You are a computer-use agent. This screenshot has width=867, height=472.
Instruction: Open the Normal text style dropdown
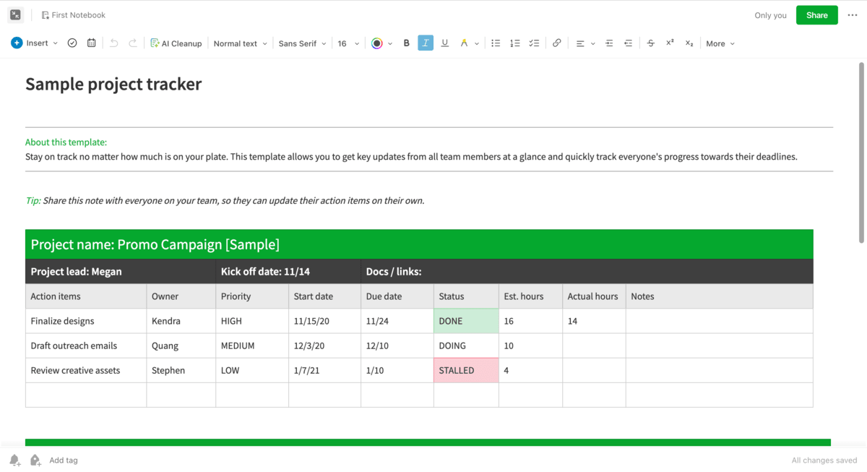(x=240, y=43)
